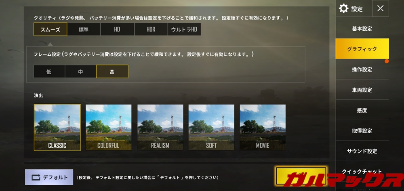The width and height of the screenshot is (404, 191).
Task: Switch to サウンド設定 tab
Action: coord(362,151)
